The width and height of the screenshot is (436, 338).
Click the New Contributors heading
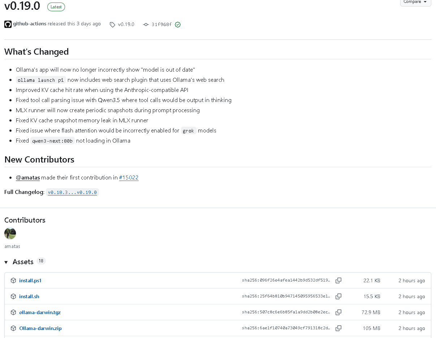click(x=39, y=160)
